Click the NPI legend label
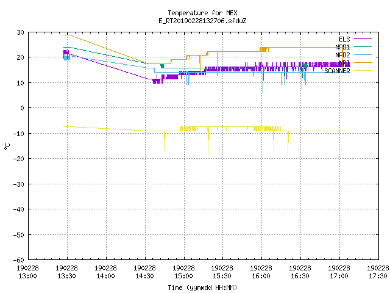Viewport: 390px width, 293px height. pyautogui.click(x=344, y=63)
